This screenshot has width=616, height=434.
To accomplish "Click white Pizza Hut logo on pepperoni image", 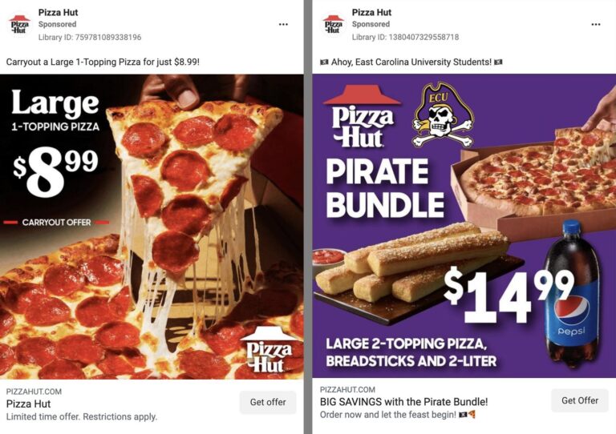I will coord(269,350).
